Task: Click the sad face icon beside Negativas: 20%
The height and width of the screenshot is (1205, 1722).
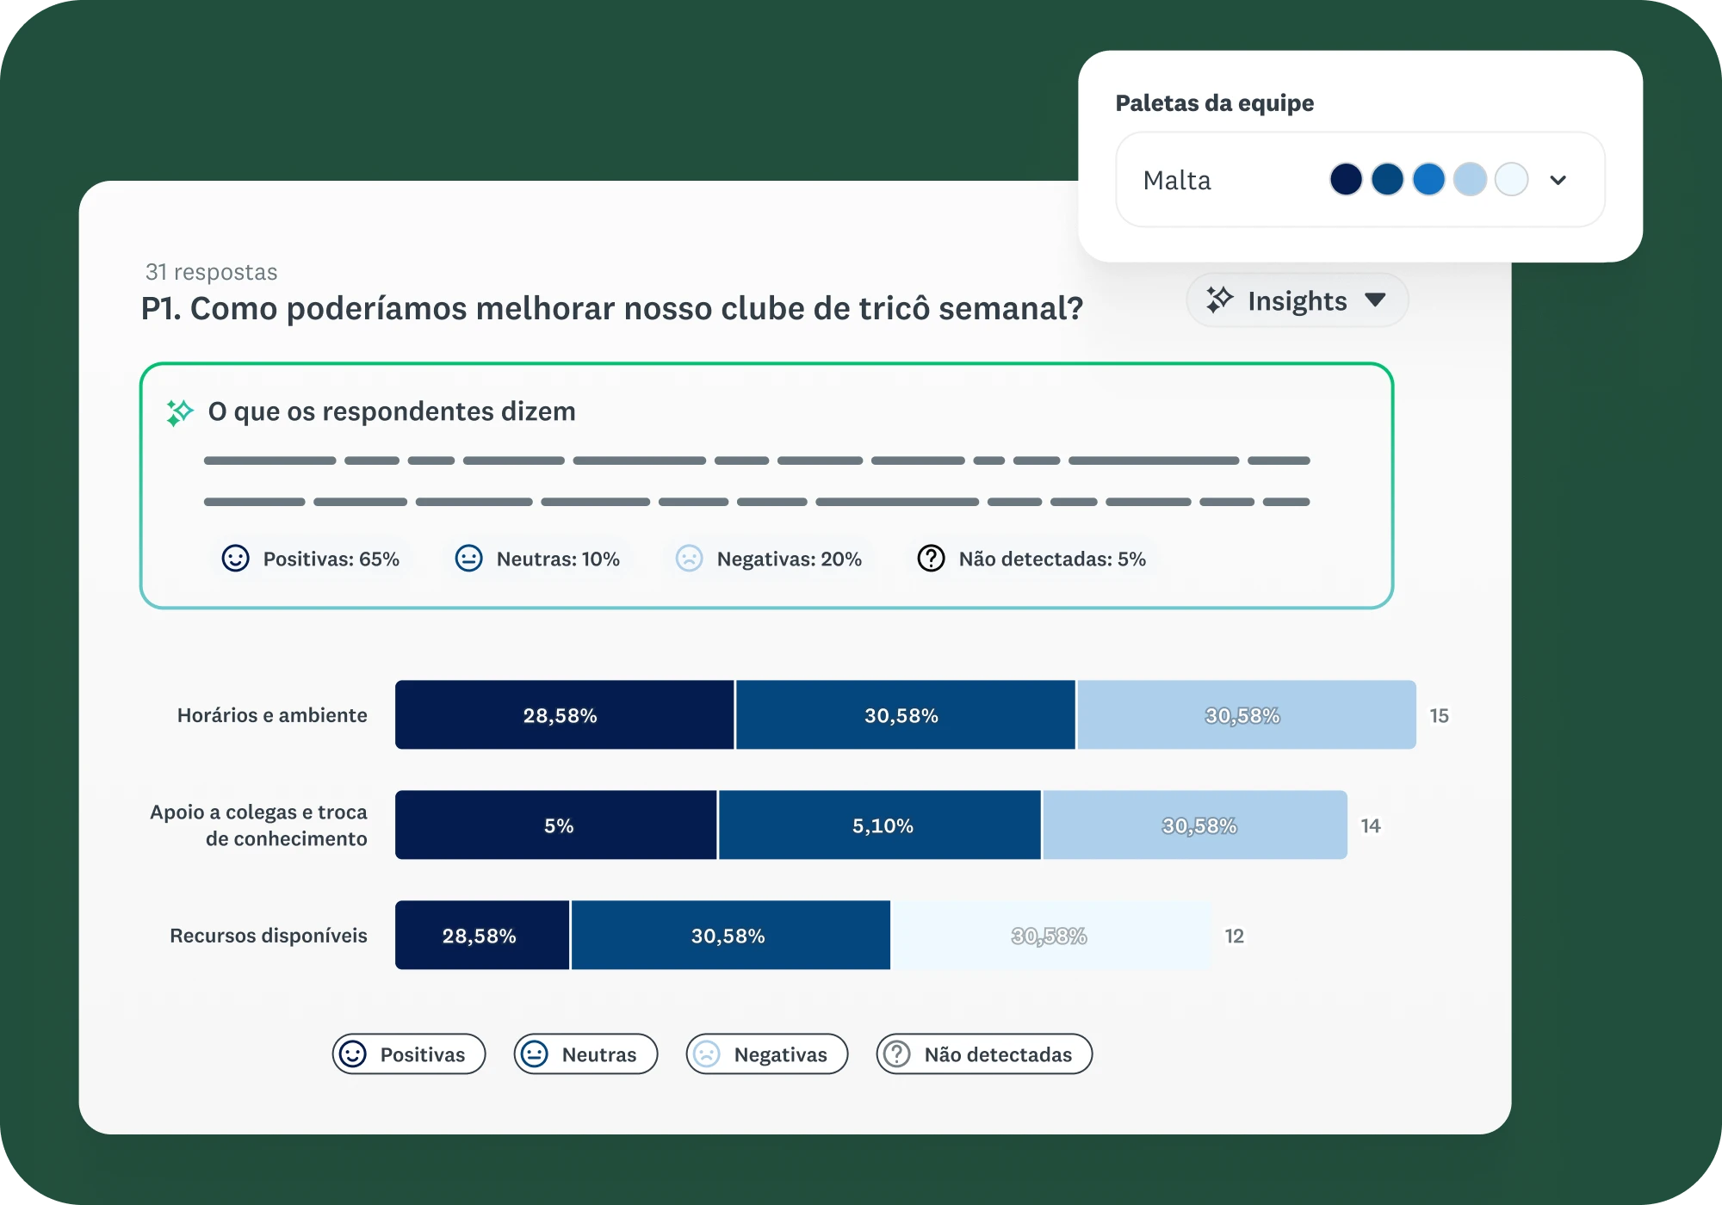Action: (689, 559)
